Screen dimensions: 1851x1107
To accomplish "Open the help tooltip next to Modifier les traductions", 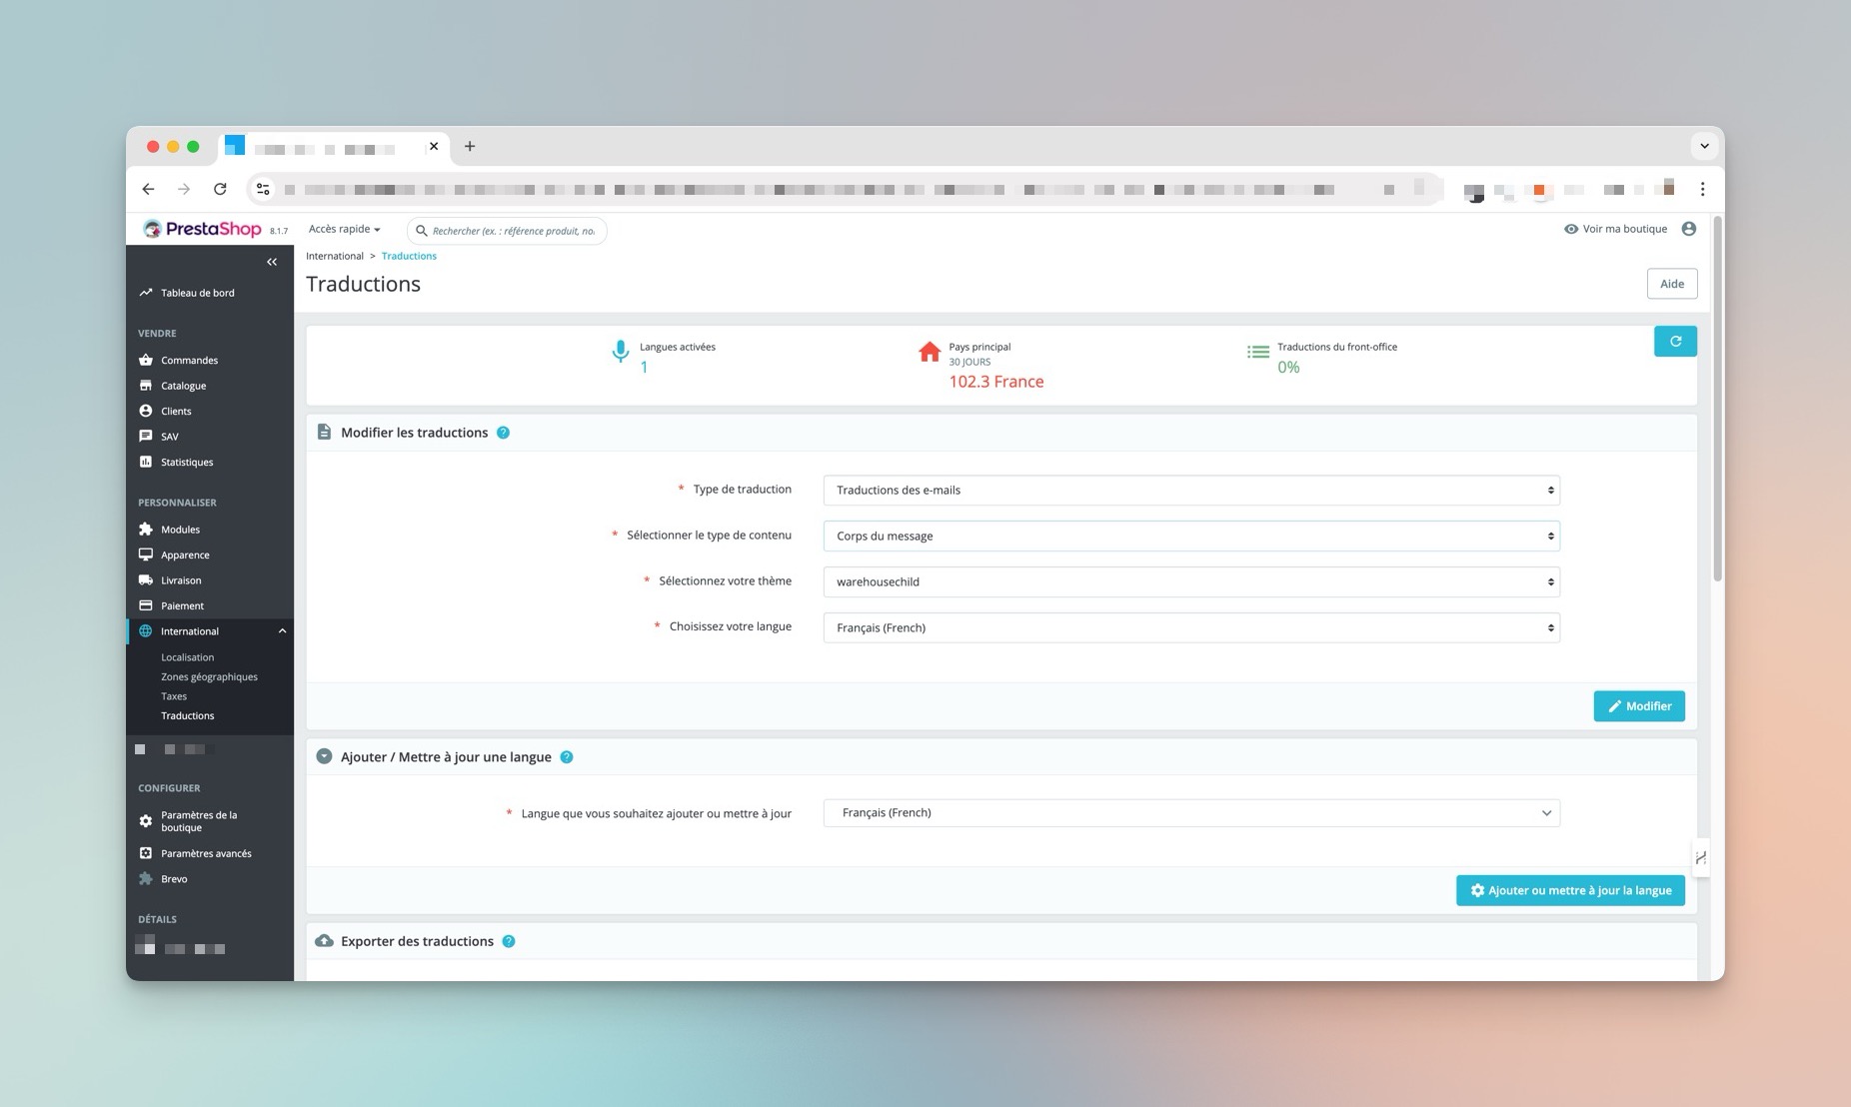I will click(504, 432).
